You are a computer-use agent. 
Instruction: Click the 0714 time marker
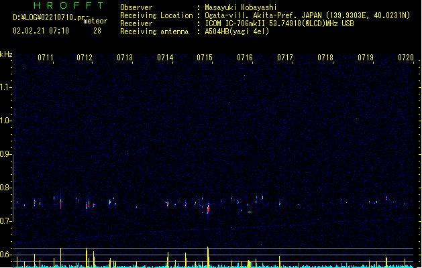[x=165, y=58]
